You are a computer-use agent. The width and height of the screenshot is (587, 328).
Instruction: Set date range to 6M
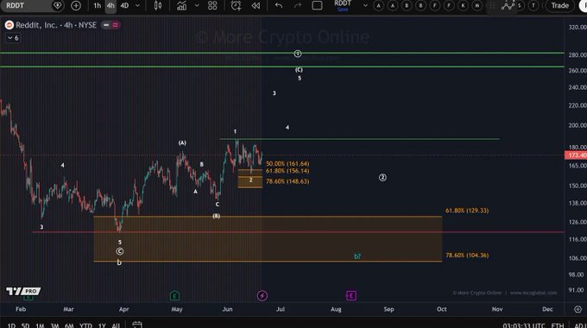[69, 325]
